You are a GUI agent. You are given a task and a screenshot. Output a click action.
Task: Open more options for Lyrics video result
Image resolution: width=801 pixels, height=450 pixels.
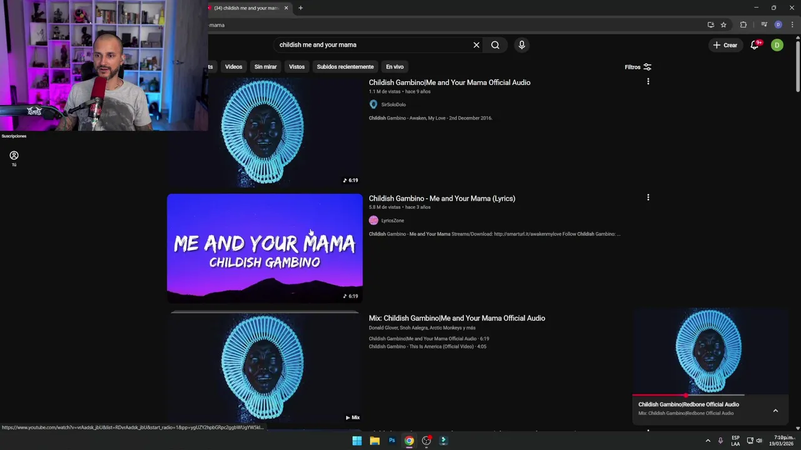tap(648, 197)
